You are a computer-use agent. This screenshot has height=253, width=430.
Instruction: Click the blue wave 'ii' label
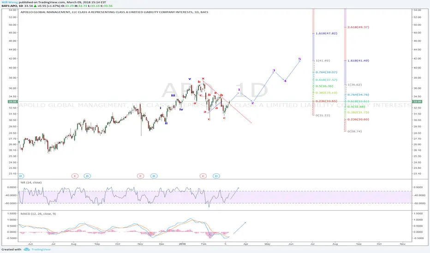(166, 123)
